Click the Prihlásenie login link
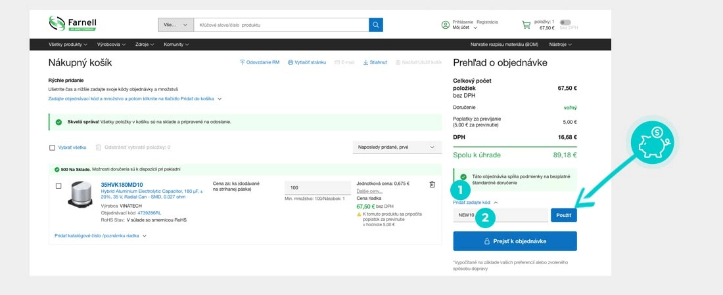Screen dimensions: 723x295 point(463,22)
